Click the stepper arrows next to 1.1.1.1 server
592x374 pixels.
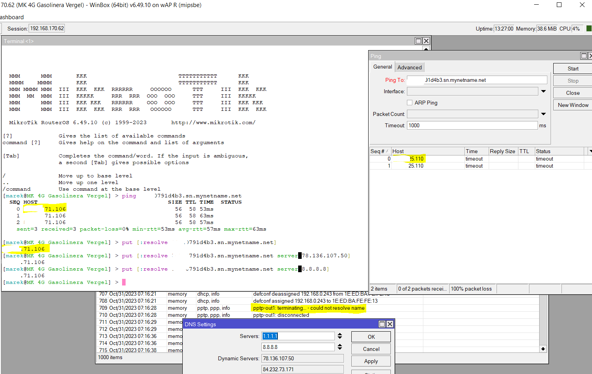pos(340,336)
